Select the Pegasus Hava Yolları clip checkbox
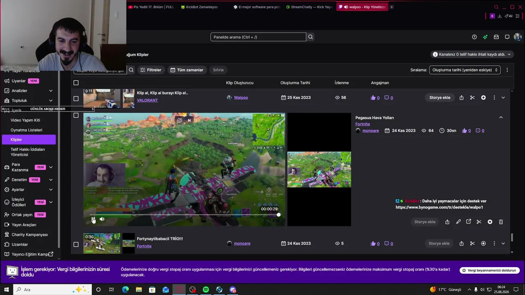 coord(76,115)
